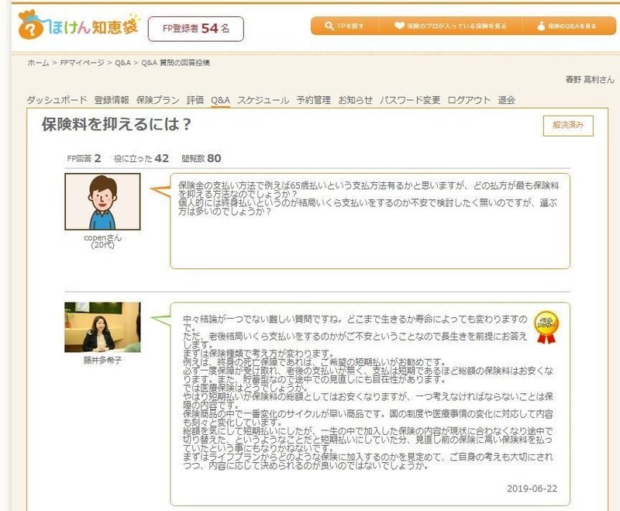Click the Q&A 質問の回答投稿 breadcrumb text

click(x=175, y=63)
